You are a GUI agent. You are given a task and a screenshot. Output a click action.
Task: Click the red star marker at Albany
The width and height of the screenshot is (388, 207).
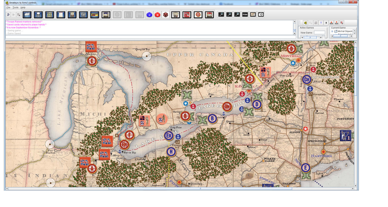[306, 129]
